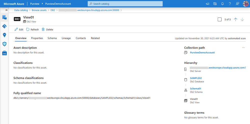Viewport: 250px width, 124px height.
Task: Click "No description for this asset" text
Action: coord(29,52)
